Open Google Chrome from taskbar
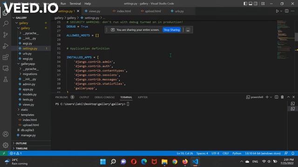 [x=175, y=162]
